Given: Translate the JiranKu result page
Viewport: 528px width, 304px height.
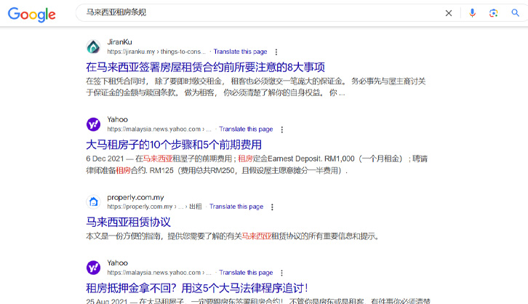Looking at the screenshot, I should tap(240, 52).
